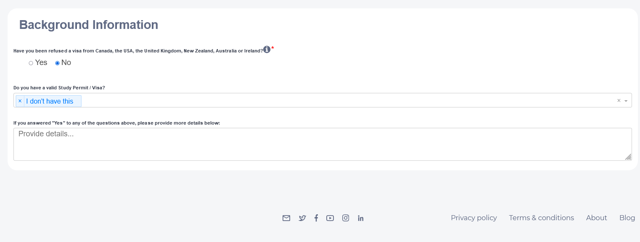
Task: Open the Privacy policy link
Action: point(473,218)
